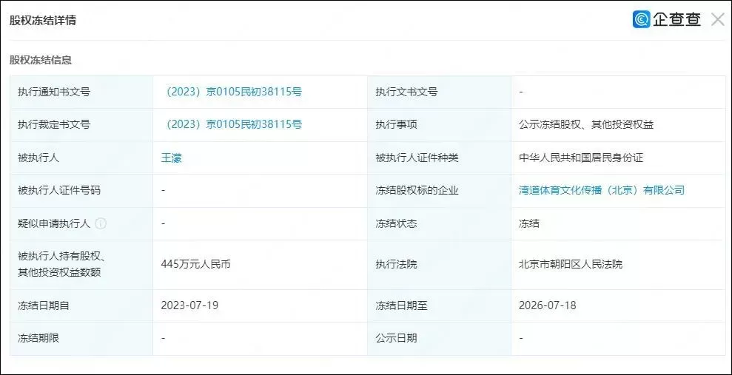The image size is (732, 375).
Task: Click the 执行裁定书文号 label cell
Action: pyautogui.click(x=81, y=125)
